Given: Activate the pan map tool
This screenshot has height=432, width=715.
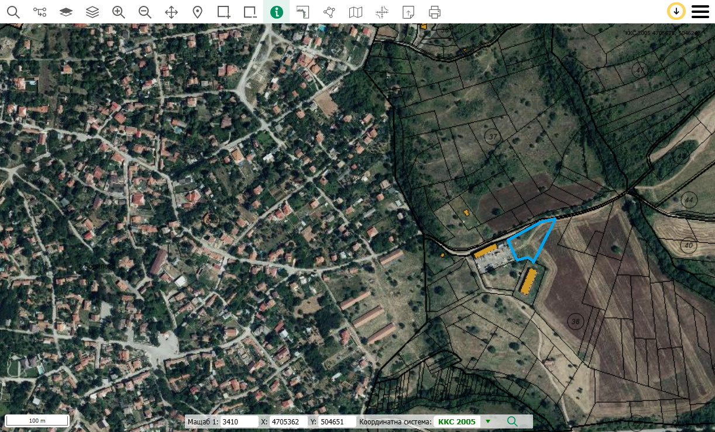Looking at the screenshot, I should 171,12.
